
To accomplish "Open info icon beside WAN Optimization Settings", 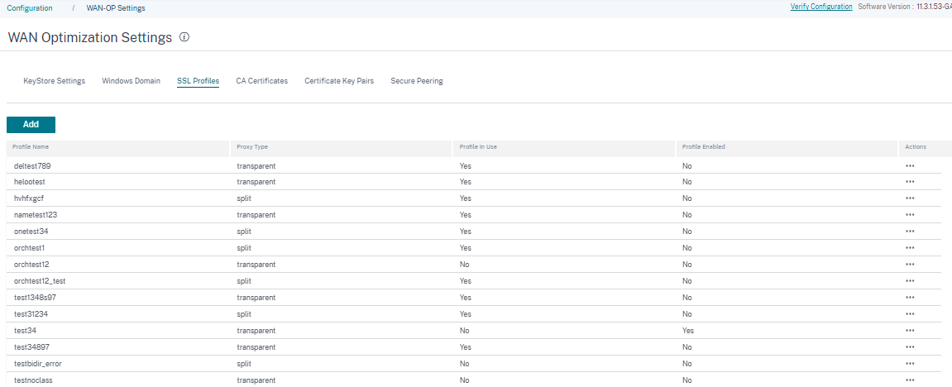I will [184, 37].
